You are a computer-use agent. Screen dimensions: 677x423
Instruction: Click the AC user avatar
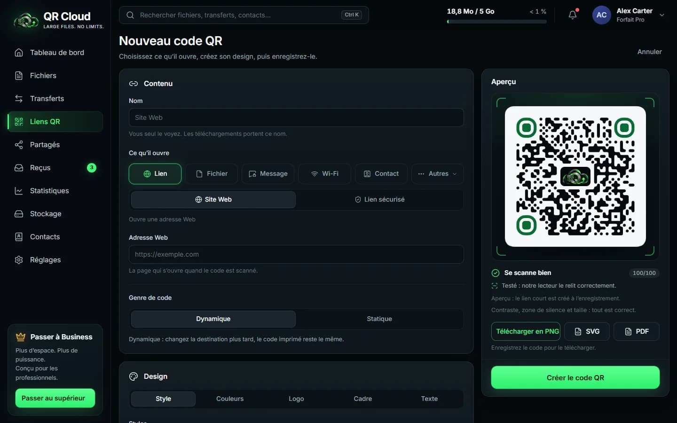pyautogui.click(x=601, y=15)
